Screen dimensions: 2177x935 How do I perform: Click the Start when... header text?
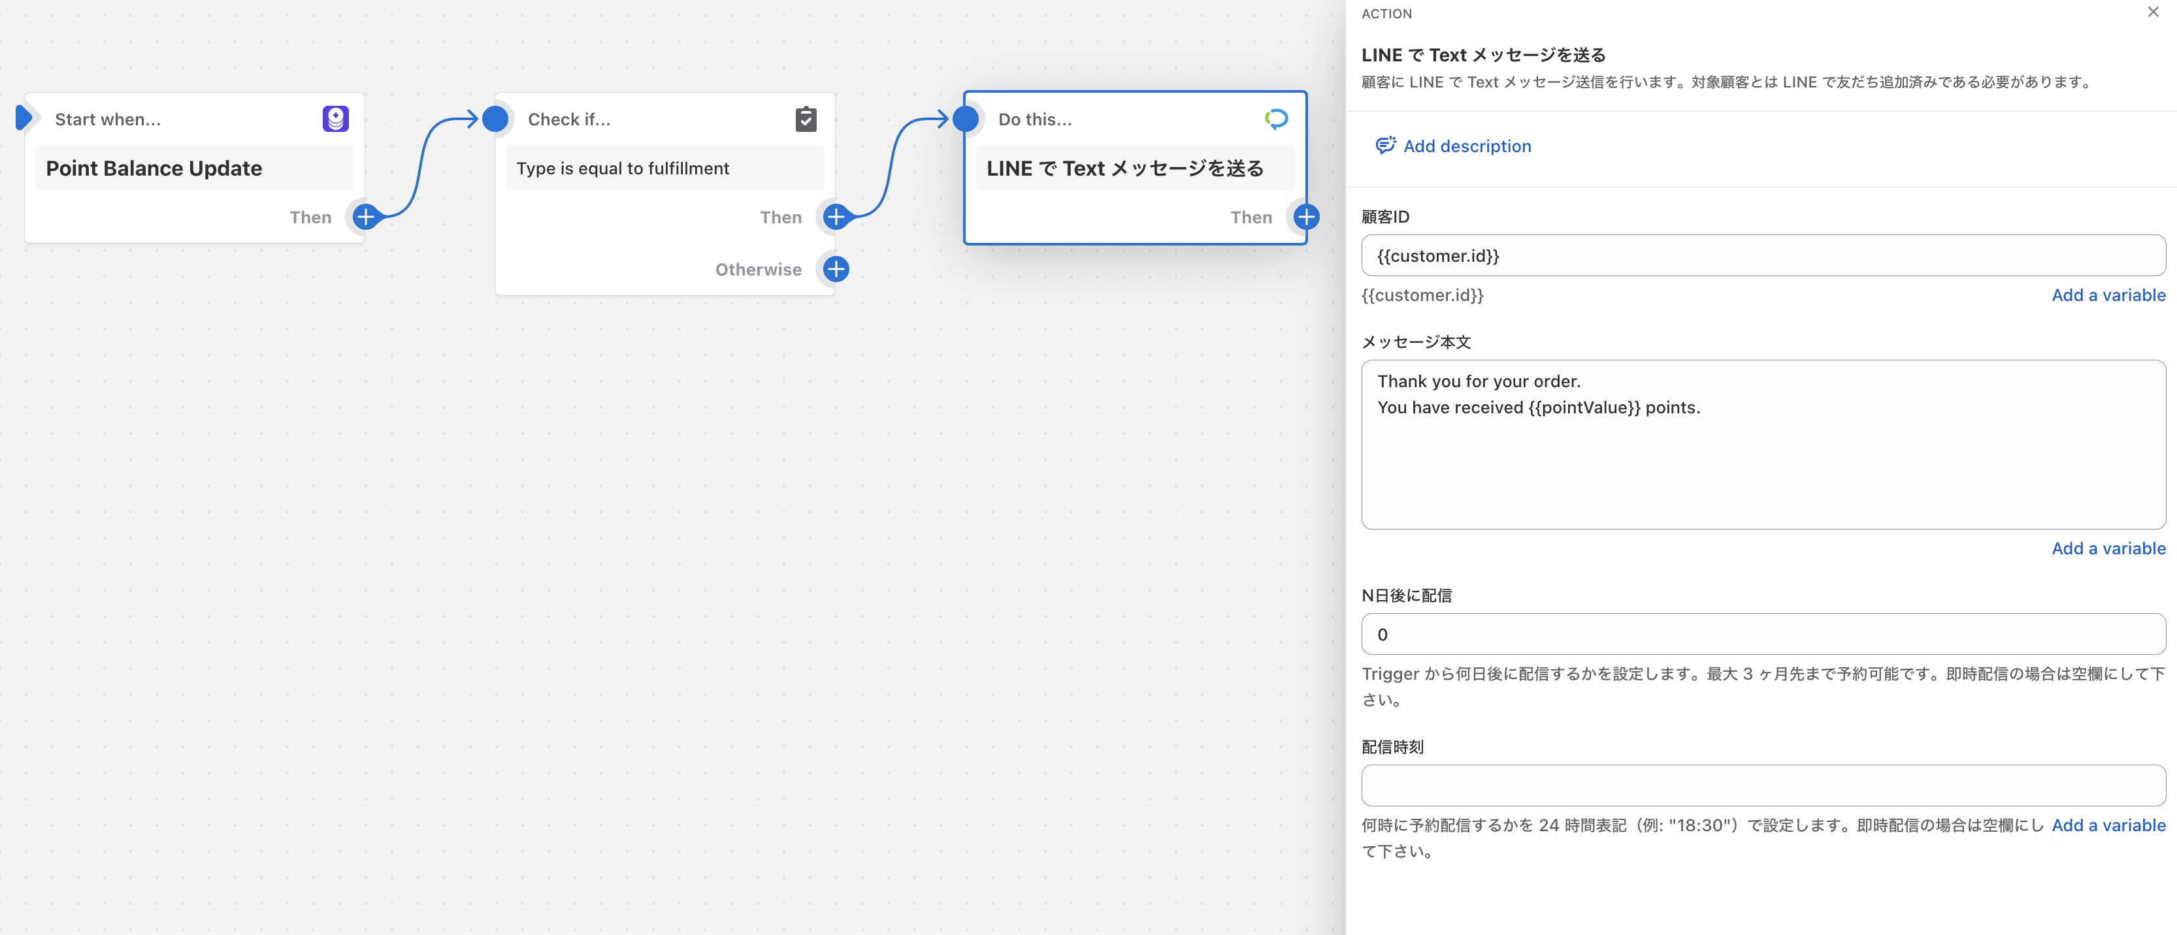click(107, 119)
